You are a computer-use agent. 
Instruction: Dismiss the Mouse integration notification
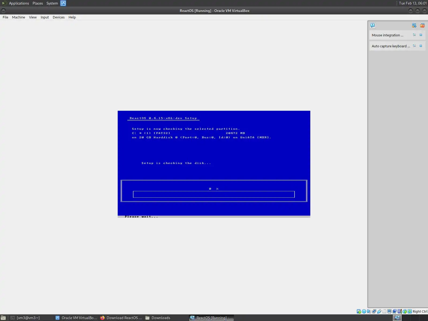421,35
